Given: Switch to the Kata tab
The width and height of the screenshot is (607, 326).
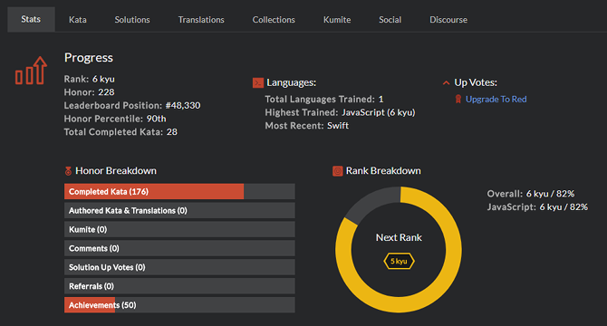Looking at the screenshot, I should [x=77, y=19].
